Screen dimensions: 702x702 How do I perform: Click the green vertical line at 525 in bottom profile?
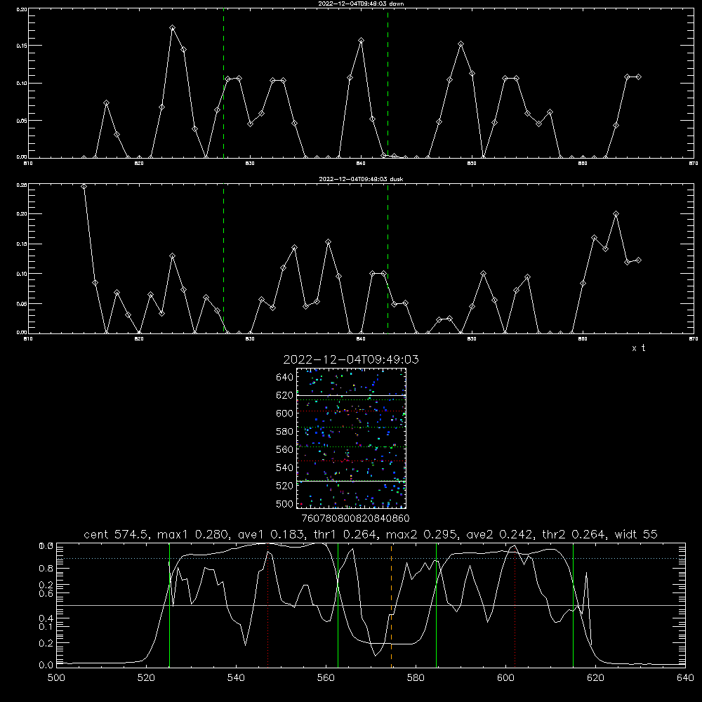coord(169,604)
